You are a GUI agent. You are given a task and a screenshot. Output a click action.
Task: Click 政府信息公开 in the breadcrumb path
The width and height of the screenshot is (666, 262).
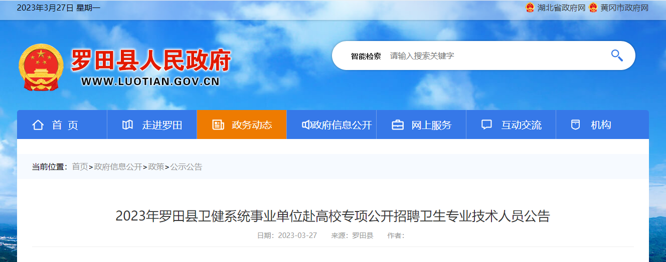[x=118, y=167]
